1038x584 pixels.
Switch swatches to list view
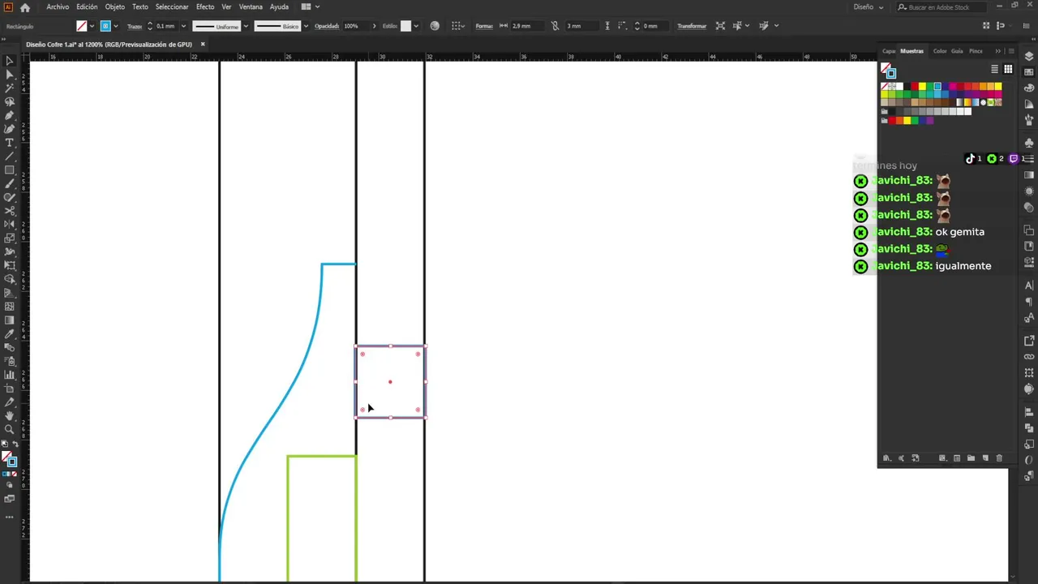[994, 69]
